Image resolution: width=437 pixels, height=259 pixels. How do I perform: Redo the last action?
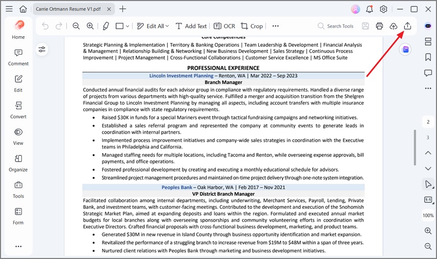point(59,26)
